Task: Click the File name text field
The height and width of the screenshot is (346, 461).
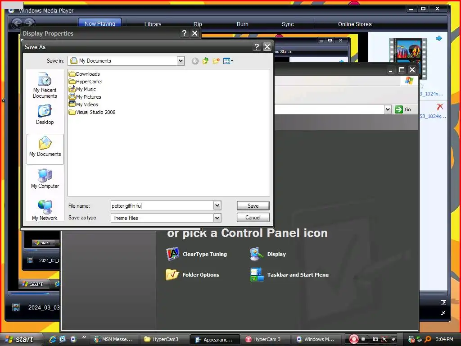Action: coord(162,205)
